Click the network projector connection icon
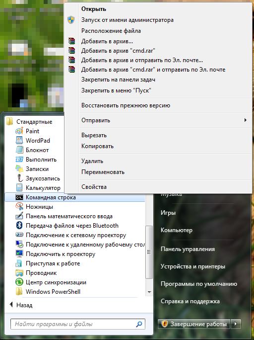 pyautogui.click(x=19, y=235)
